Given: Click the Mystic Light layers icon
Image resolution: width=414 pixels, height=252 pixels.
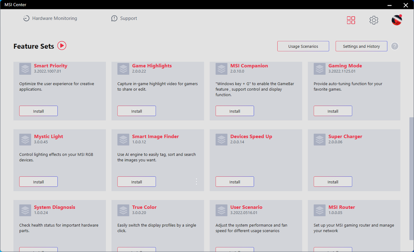Looking at the screenshot, I should point(25,140).
